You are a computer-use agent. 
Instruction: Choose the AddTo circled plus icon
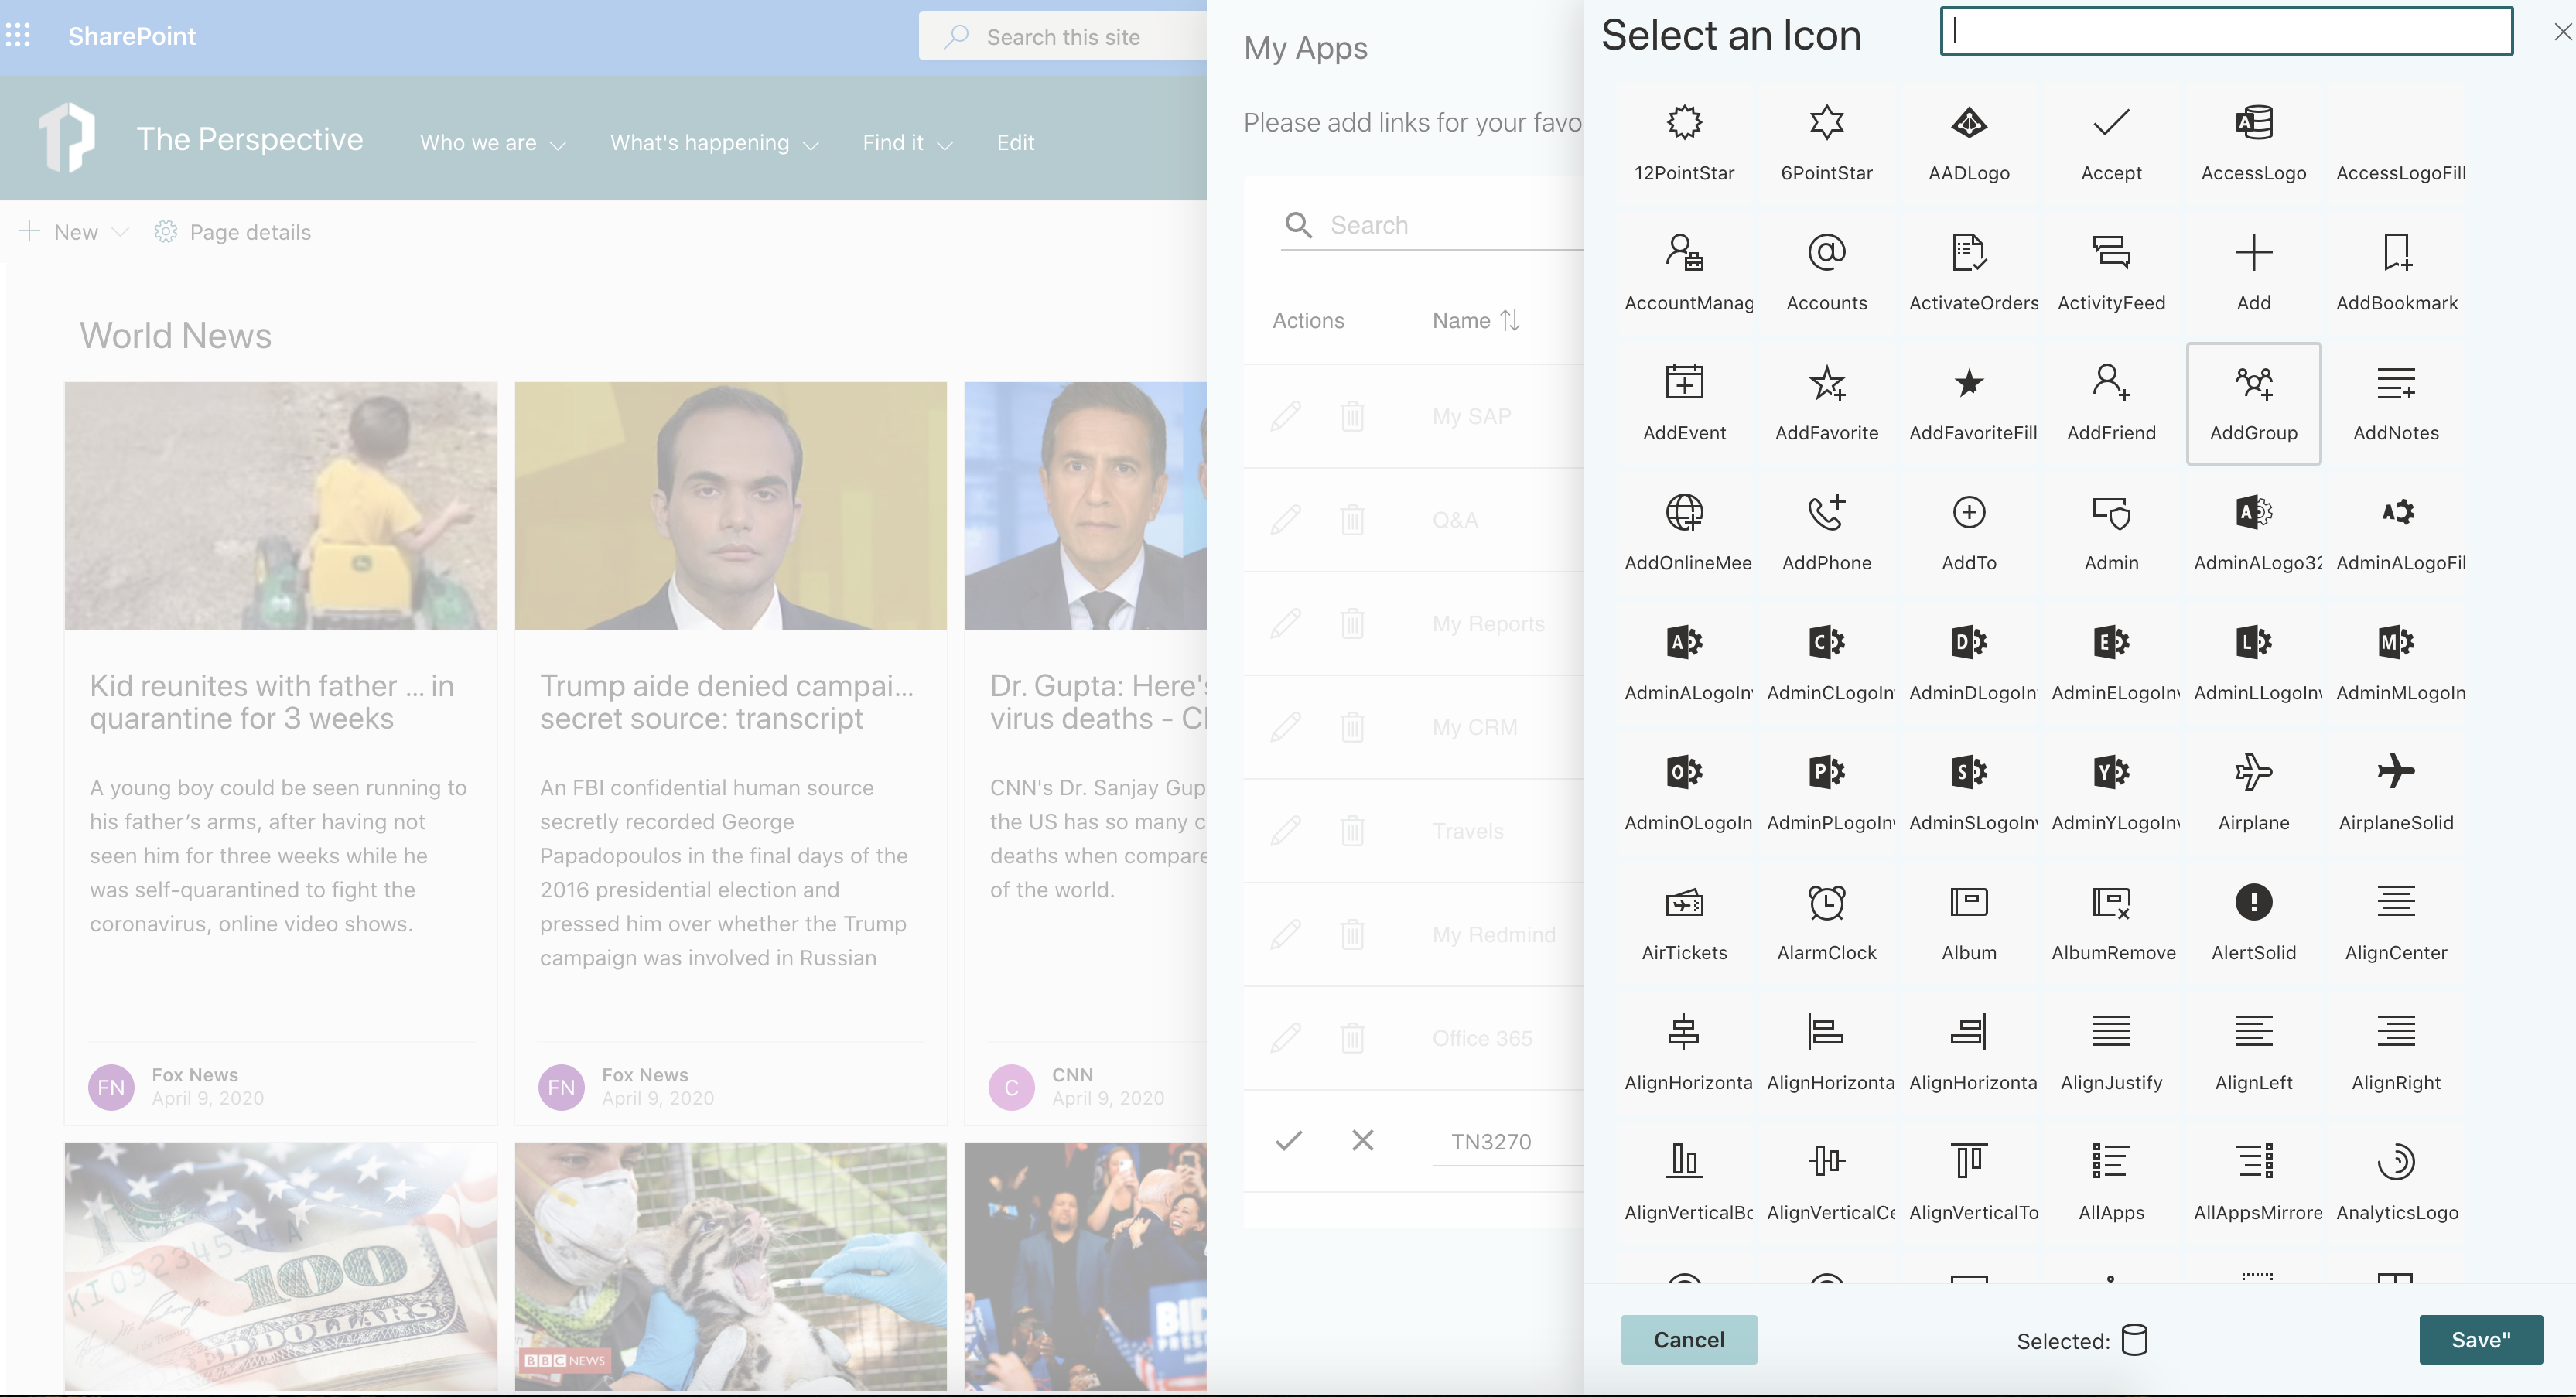[x=1969, y=533]
